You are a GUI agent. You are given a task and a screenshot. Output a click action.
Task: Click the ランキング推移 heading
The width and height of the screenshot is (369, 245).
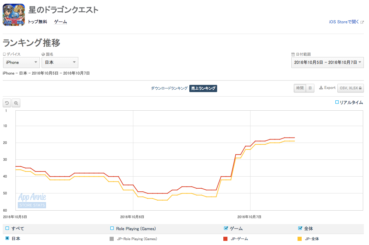(x=32, y=43)
